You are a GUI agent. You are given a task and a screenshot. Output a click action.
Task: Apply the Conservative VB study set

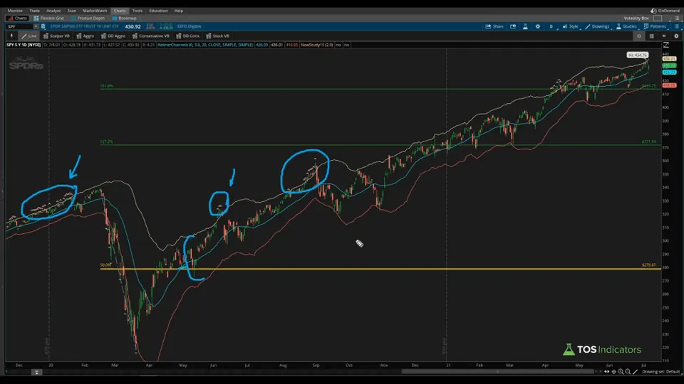(x=150, y=36)
